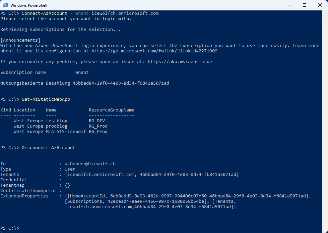Click the MTA-STS-icewolf entry

coord(66,132)
